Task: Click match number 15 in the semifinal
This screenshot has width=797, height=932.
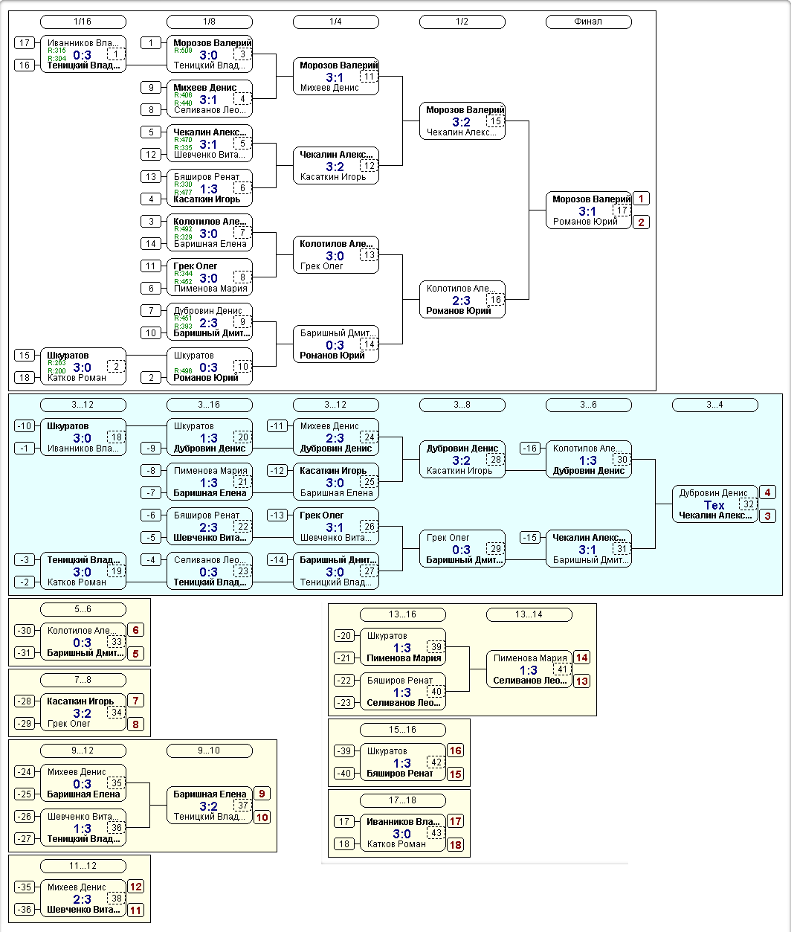Action: [496, 121]
